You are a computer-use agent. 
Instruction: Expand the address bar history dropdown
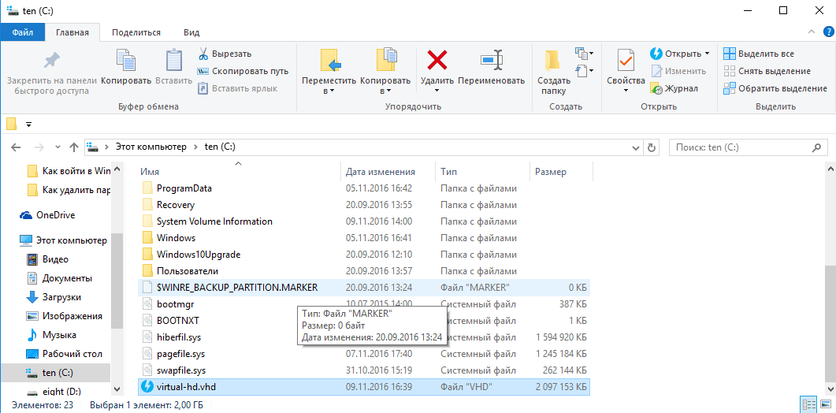[635, 147]
